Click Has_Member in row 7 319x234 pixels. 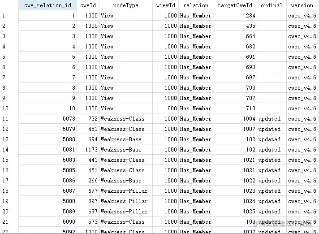pyautogui.click(x=195, y=77)
